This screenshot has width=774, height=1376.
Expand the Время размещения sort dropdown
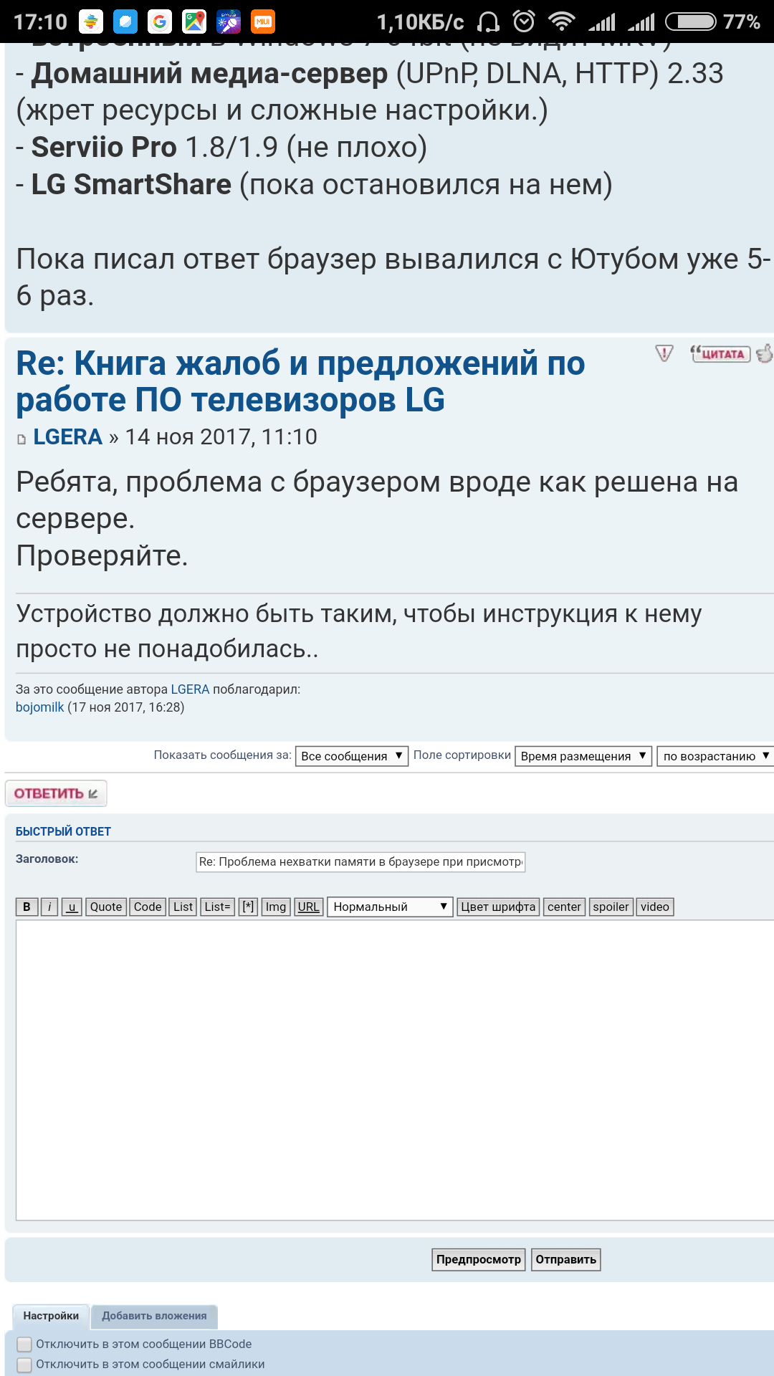click(x=583, y=756)
